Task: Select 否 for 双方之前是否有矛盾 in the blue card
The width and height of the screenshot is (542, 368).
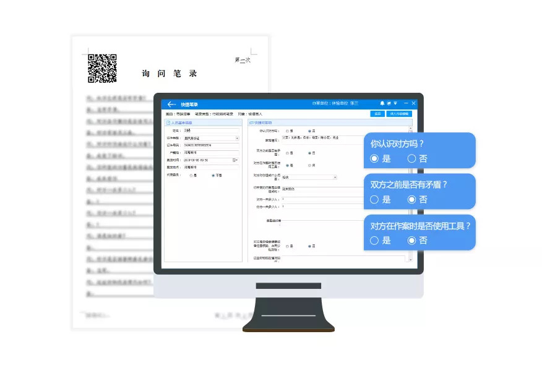Action: pyautogui.click(x=411, y=200)
